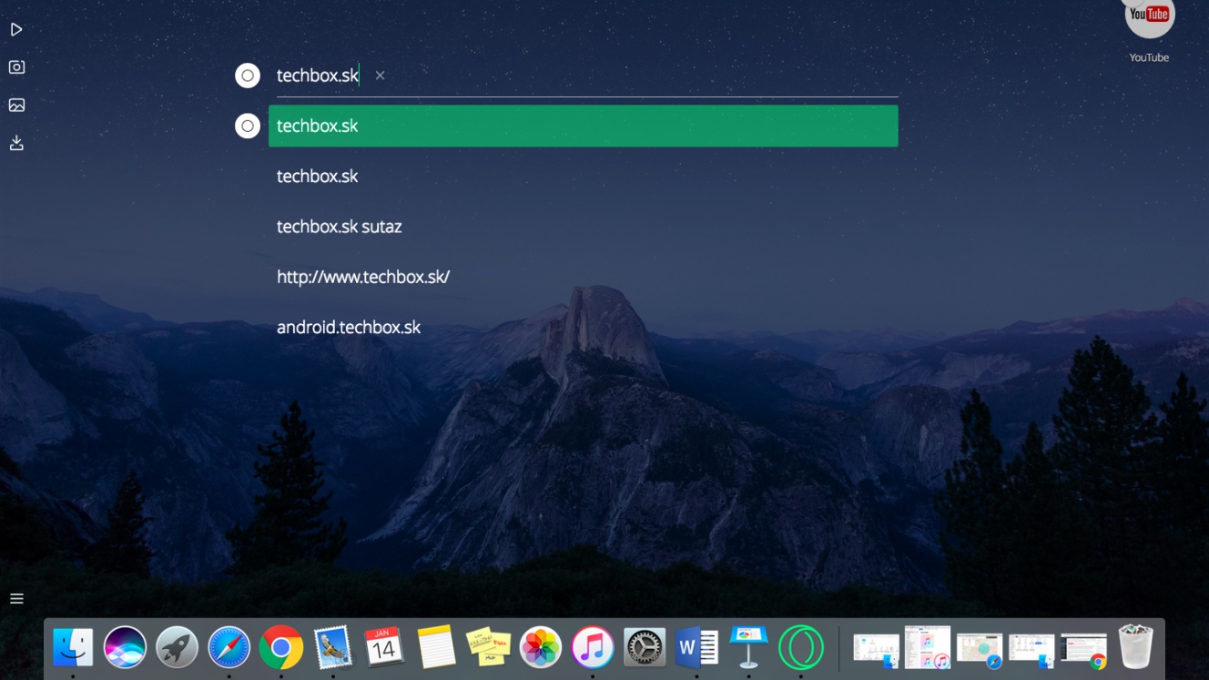Launch Siri from the Dock
Viewport: 1209px width, 680px height.
125,647
